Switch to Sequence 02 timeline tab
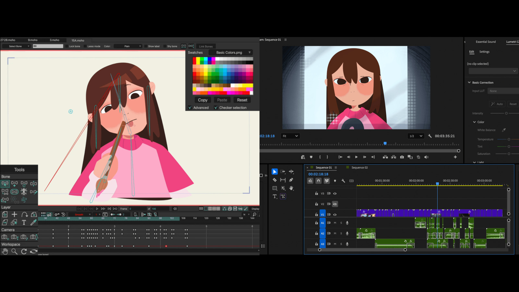This screenshot has height=292, width=519. point(359,168)
